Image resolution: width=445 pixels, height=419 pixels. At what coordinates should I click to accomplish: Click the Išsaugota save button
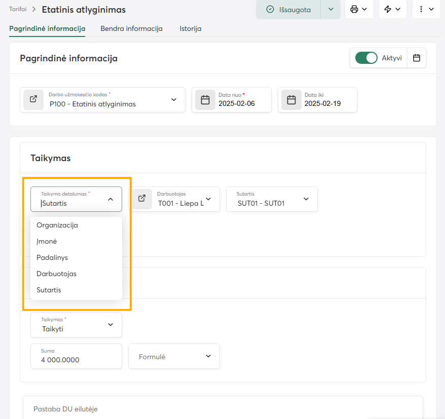point(288,9)
